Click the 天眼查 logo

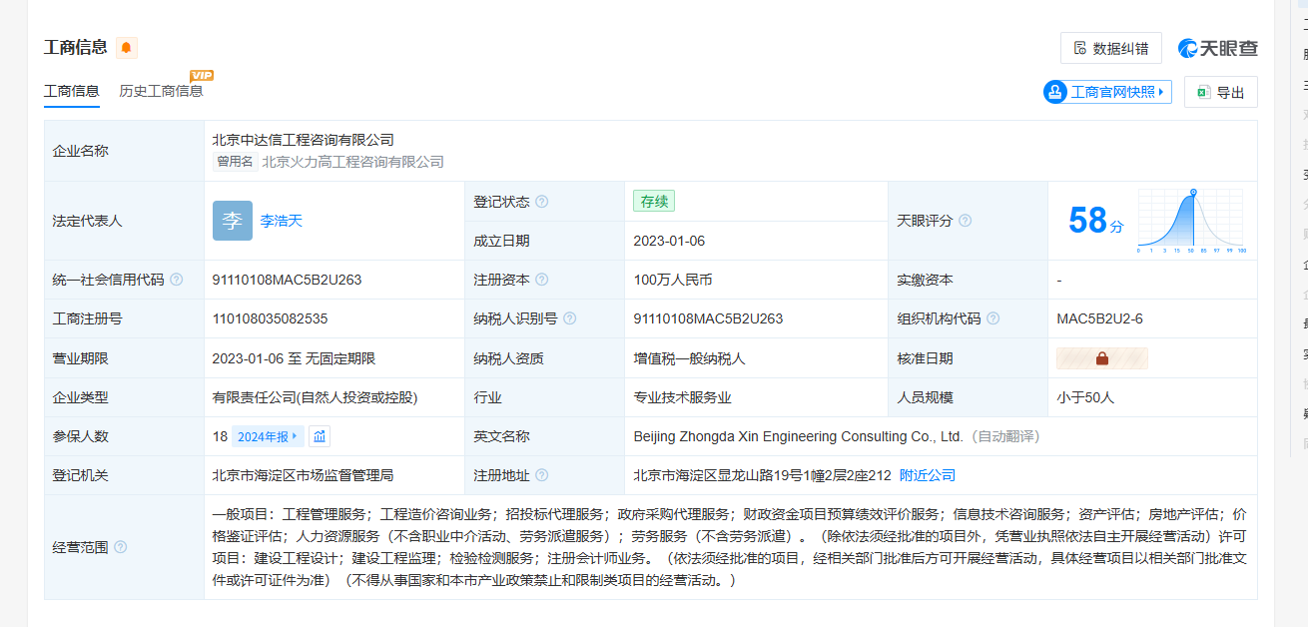coord(1217,48)
